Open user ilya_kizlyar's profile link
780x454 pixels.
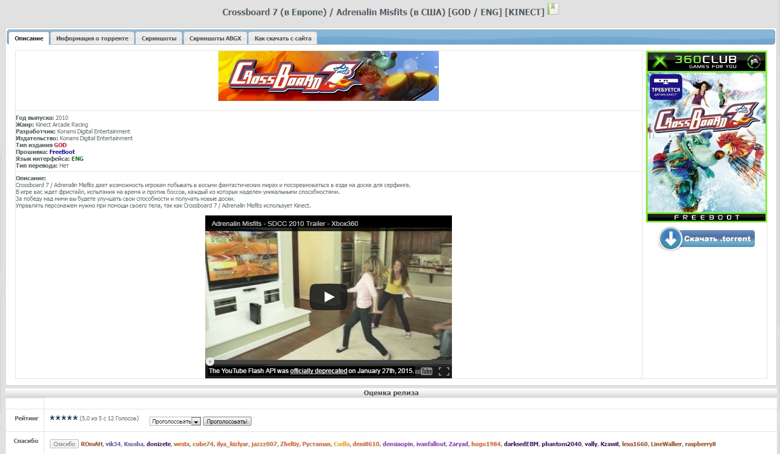[x=233, y=444]
